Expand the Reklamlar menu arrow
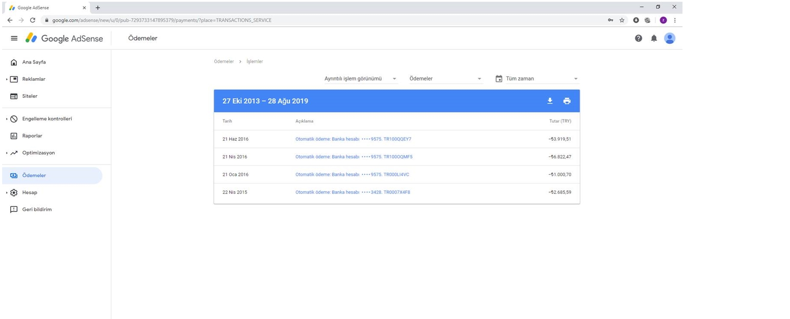 tap(6, 79)
